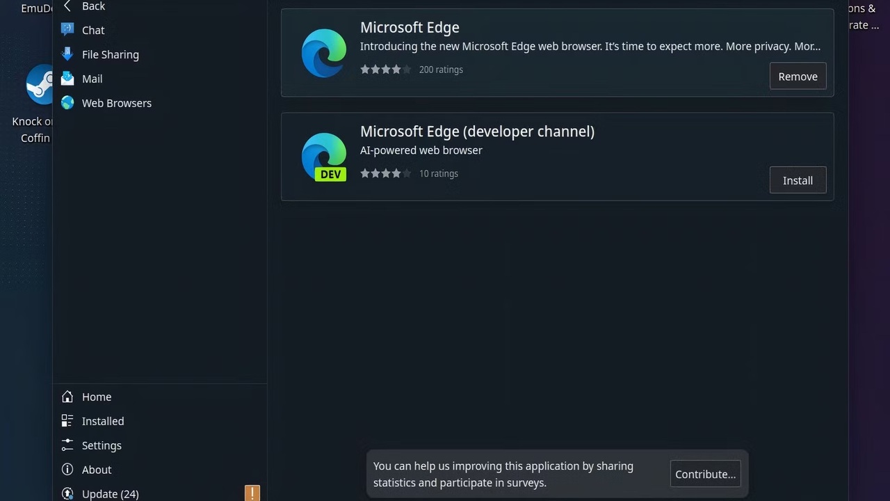Click the Microsoft Edge app logo
Viewport: 890px width, 501px height.
tap(323, 53)
